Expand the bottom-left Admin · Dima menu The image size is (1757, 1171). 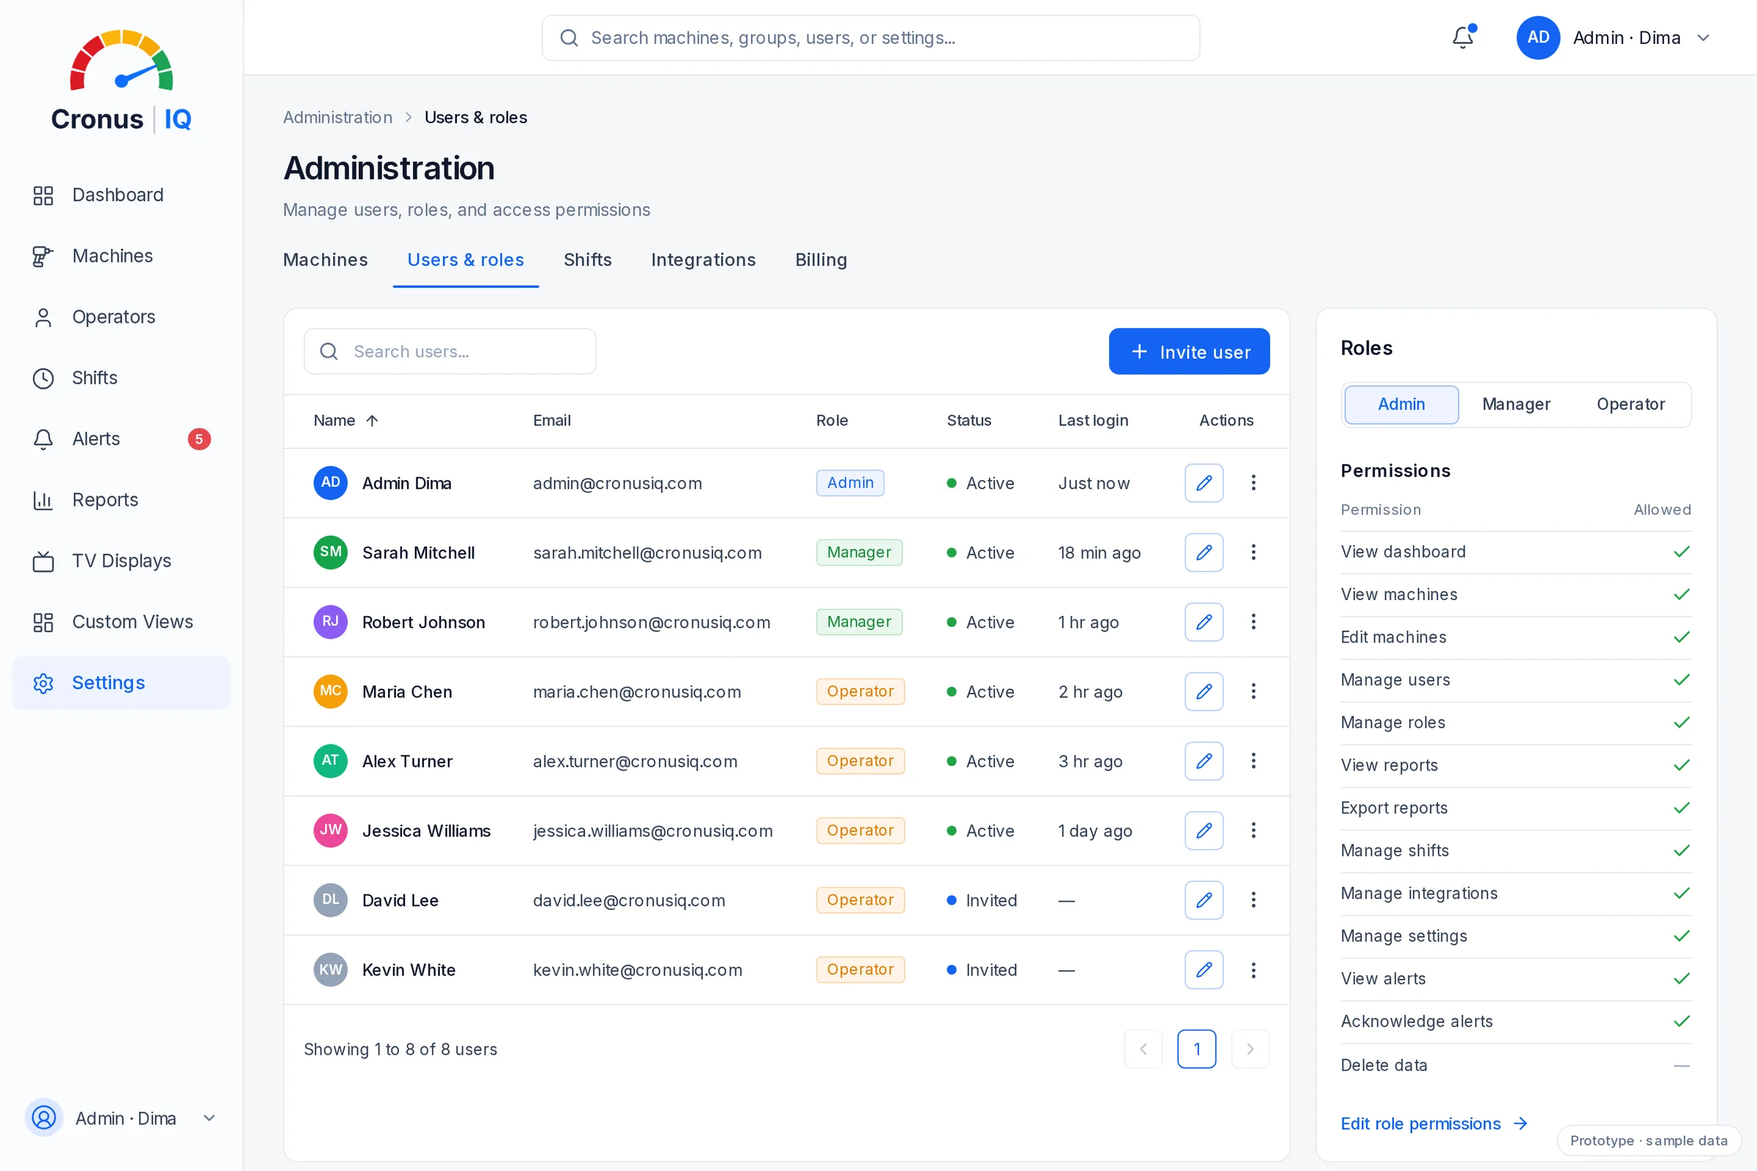coord(121,1118)
